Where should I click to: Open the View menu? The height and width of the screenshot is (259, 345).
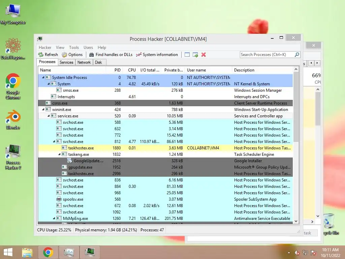click(x=60, y=48)
